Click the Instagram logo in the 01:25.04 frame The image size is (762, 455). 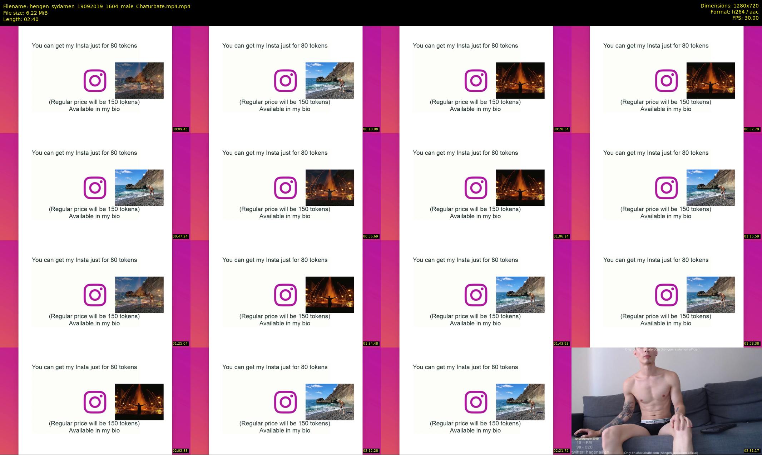pos(95,295)
